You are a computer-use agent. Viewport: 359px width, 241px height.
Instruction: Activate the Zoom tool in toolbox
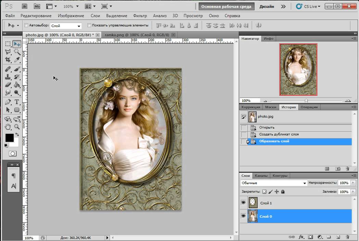point(16,127)
